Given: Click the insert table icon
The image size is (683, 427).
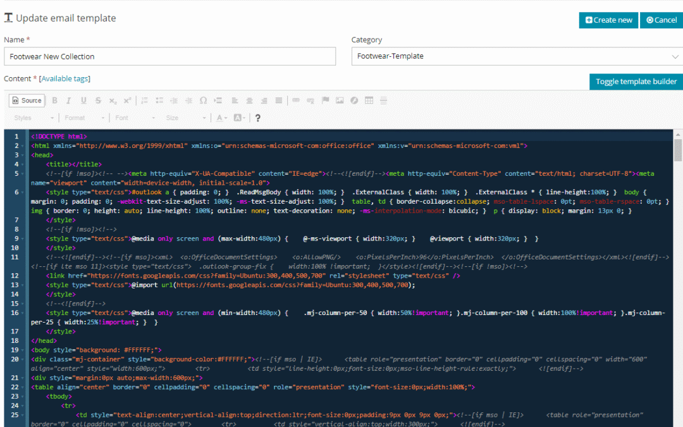Looking at the screenshot, I should point(369,101).
